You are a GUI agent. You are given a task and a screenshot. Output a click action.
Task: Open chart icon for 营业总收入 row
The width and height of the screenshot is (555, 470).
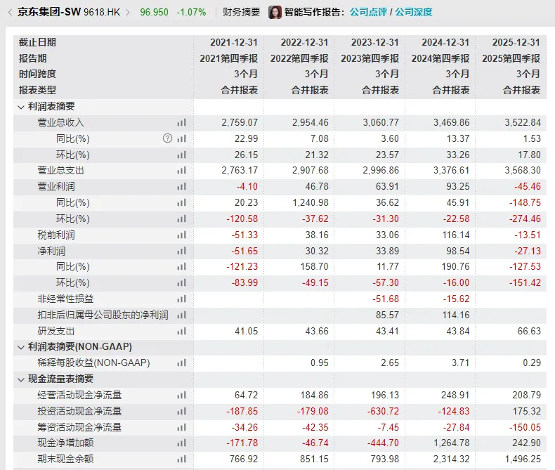coord(181,122)
